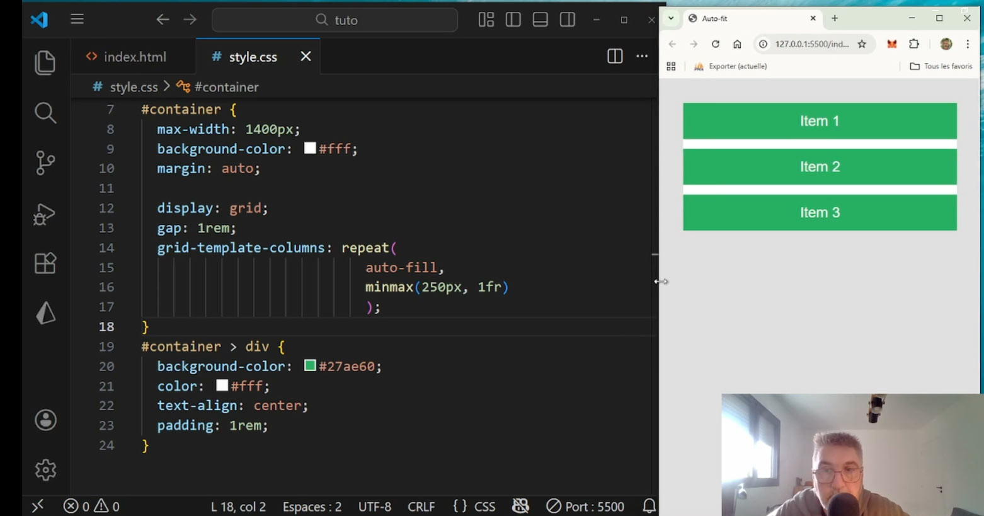The width and height of the screenshot is (984, 516).
Task: Expand the browser tab search dropdown
Action: coord(671,18)
